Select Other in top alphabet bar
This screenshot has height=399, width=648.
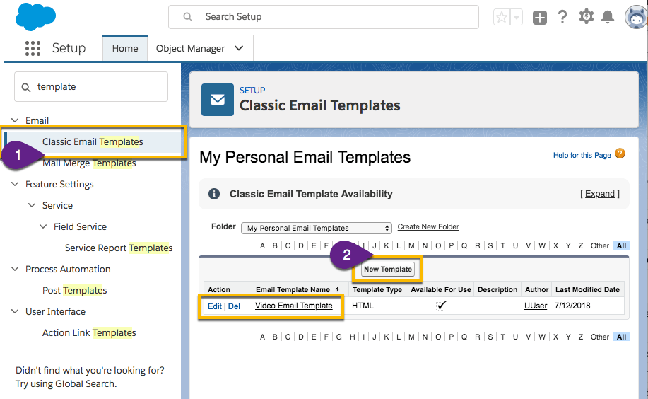pos(600,246)
